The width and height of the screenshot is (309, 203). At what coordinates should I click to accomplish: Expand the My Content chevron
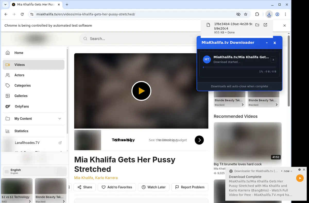coord(60,119)
